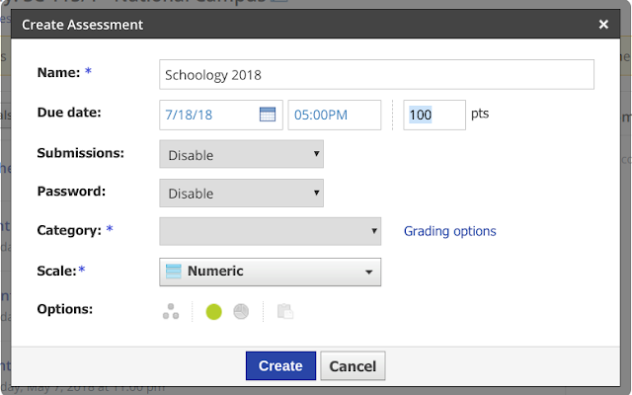The width and height of the screenshot is (632, 395).
Task: Click the Cancel button
Action: pos(353,365)
